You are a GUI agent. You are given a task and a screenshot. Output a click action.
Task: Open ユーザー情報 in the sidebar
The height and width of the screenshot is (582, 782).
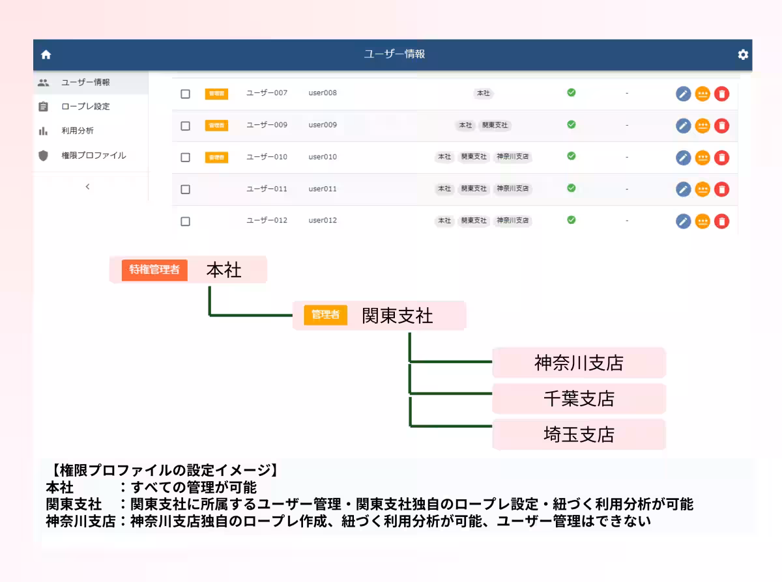point(91,83)
